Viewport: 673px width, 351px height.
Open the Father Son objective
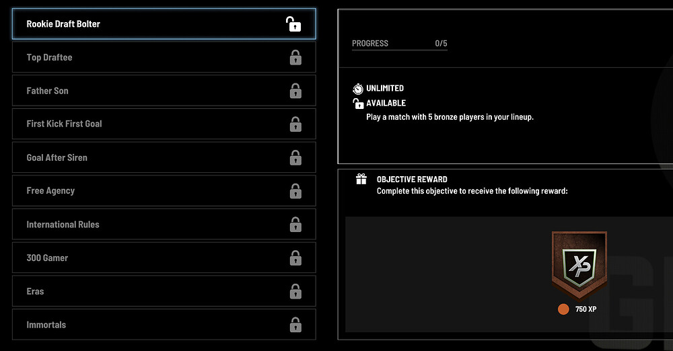pyautogui.click(x=164, y=91)
